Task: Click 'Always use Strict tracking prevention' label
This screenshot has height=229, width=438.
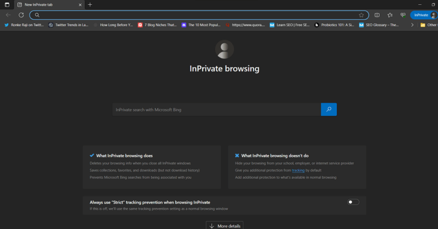Action: coord(149,202)
